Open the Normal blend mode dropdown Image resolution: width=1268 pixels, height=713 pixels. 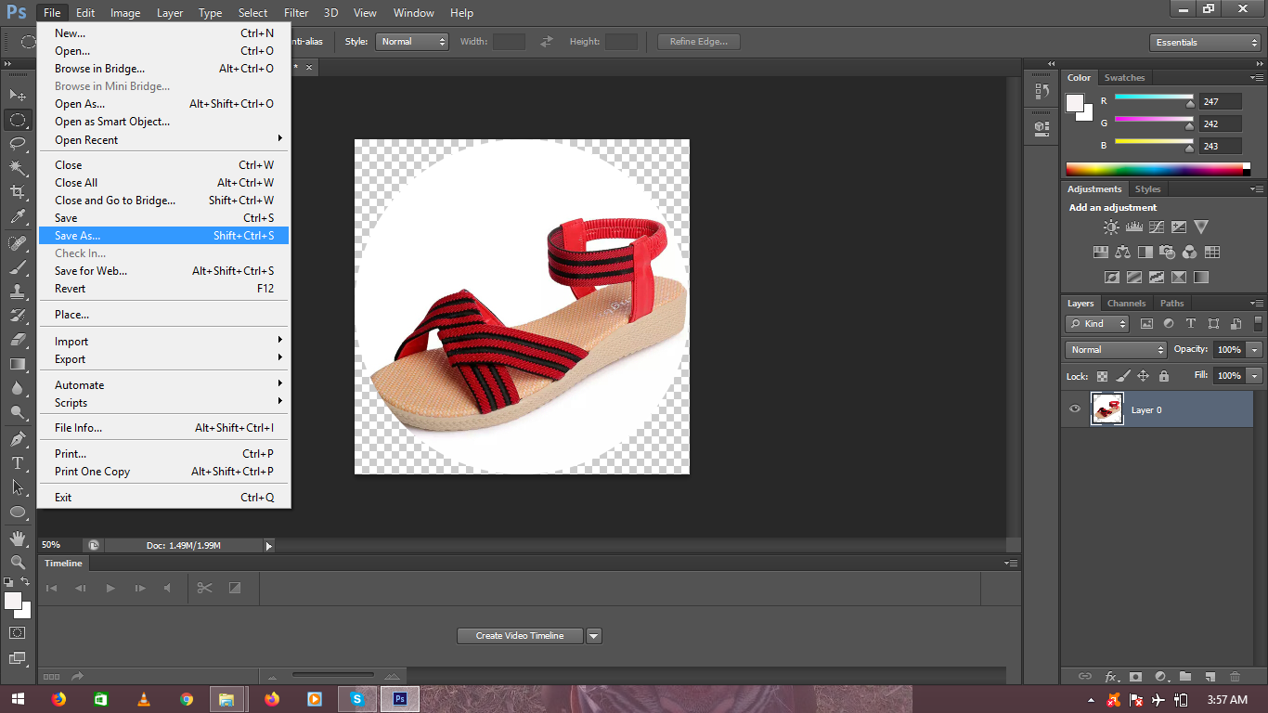[1116, 350]
